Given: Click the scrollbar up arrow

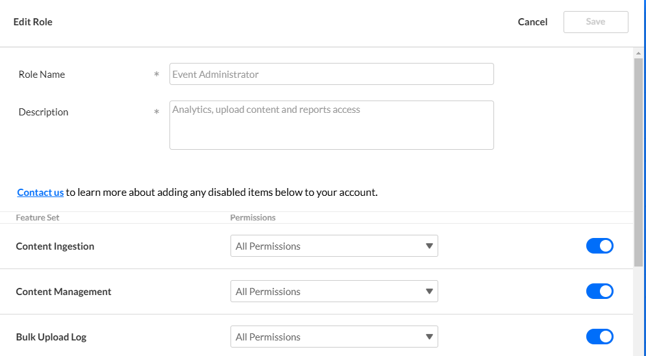Looking at the screenshot, I should coord(638,53).
